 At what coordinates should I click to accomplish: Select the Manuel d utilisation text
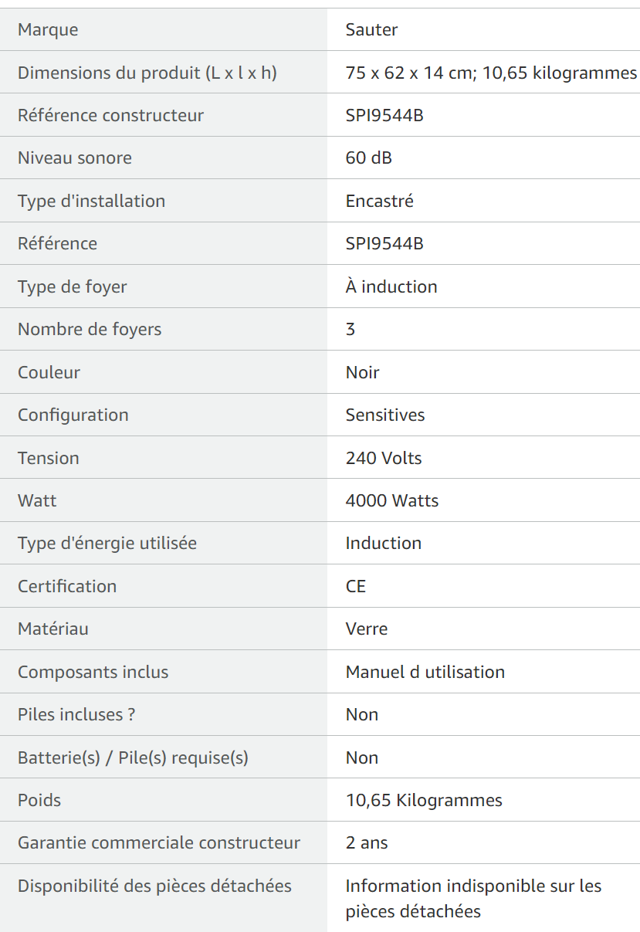point(425,672)
